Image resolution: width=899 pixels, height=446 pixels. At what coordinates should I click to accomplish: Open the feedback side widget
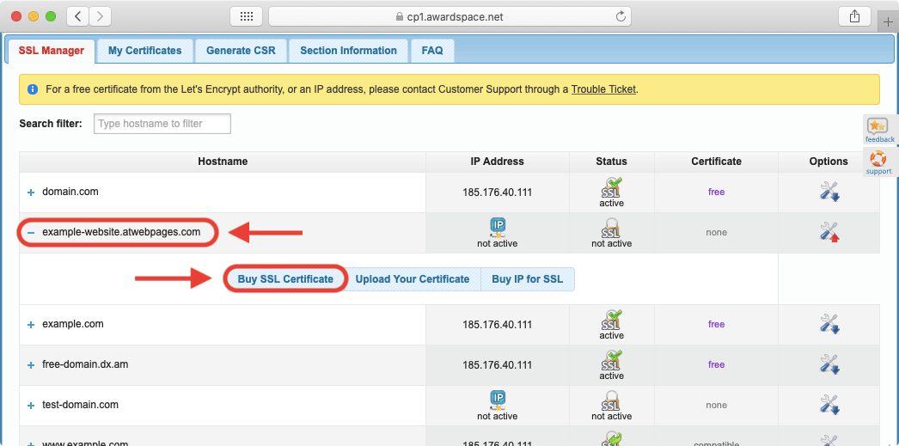tap(879, 130)
